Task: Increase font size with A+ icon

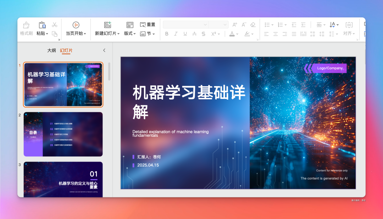Action: [x=234, y=25]
